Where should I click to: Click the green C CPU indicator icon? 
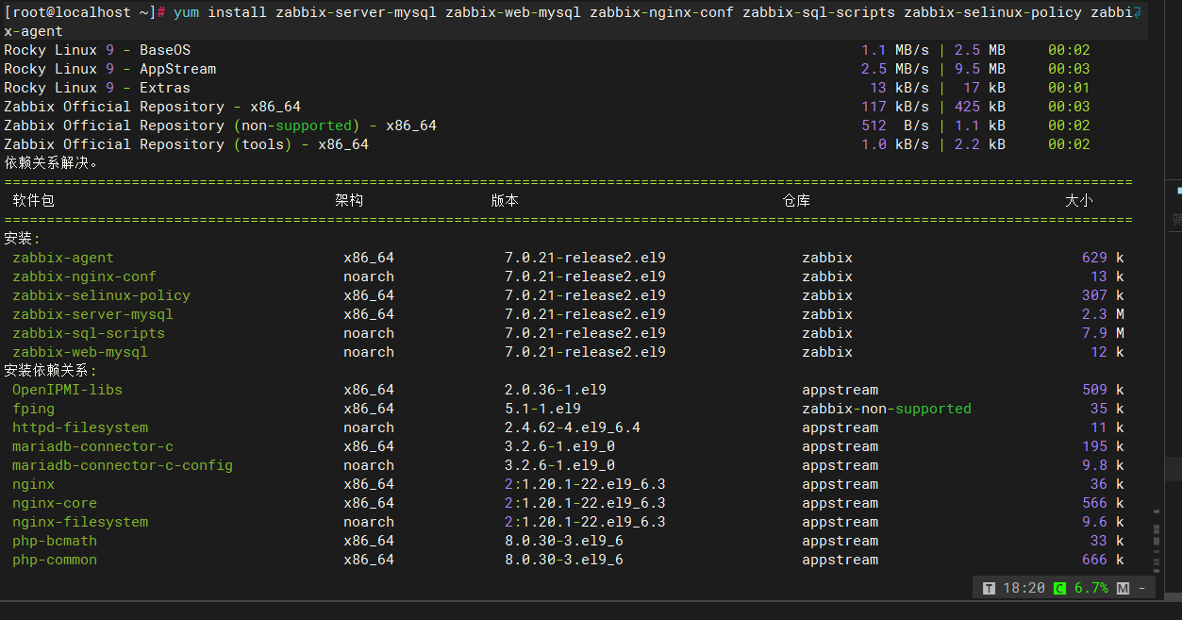coord(1059,588)
